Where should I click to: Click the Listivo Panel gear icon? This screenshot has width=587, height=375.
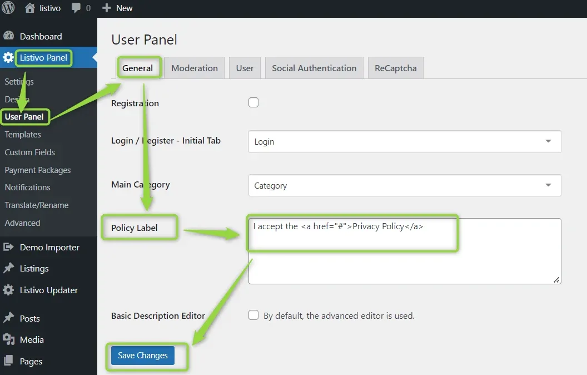pyautogui.click(x=8, y=57)
